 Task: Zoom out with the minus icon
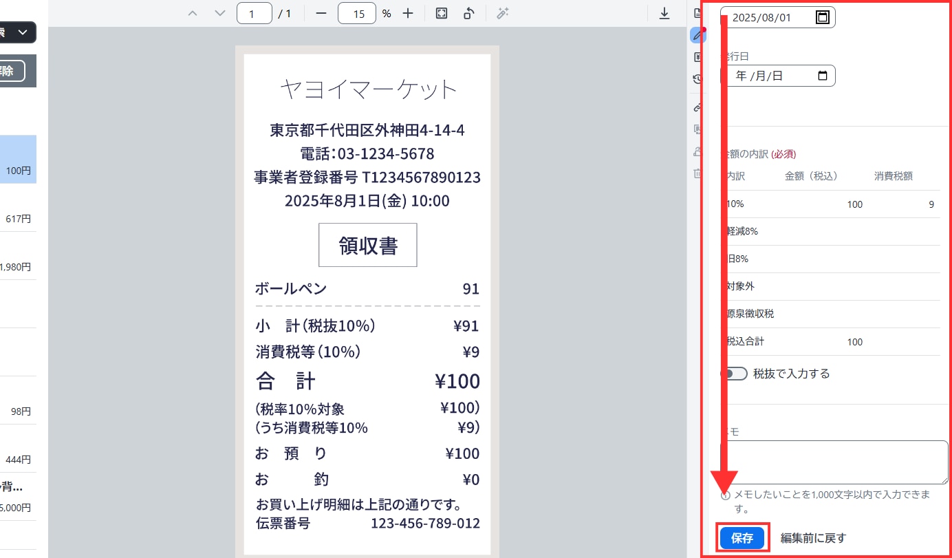coord(321,13)
